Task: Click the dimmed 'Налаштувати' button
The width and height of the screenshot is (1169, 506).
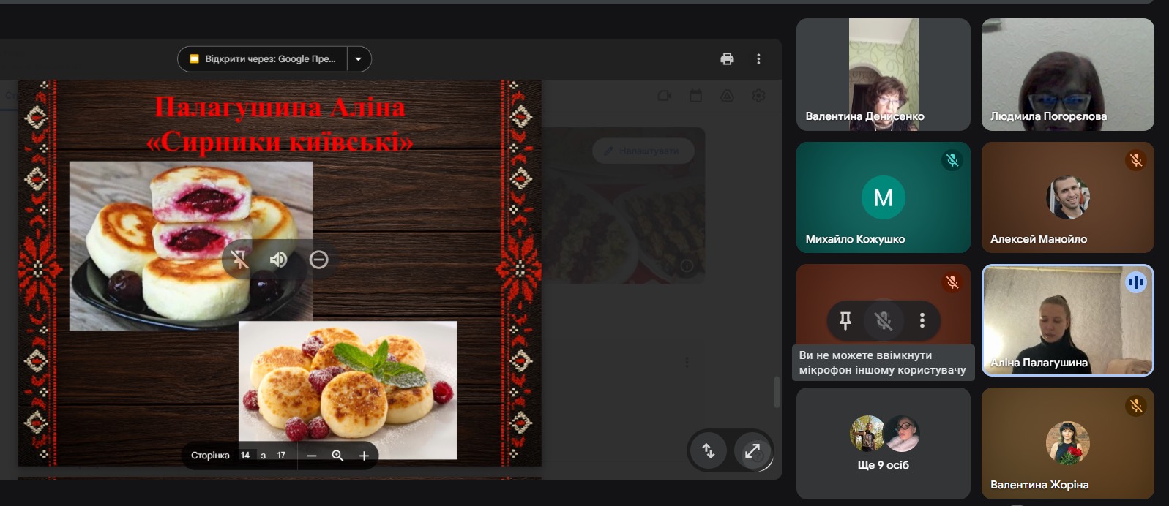Action: (x=643, y=151)
